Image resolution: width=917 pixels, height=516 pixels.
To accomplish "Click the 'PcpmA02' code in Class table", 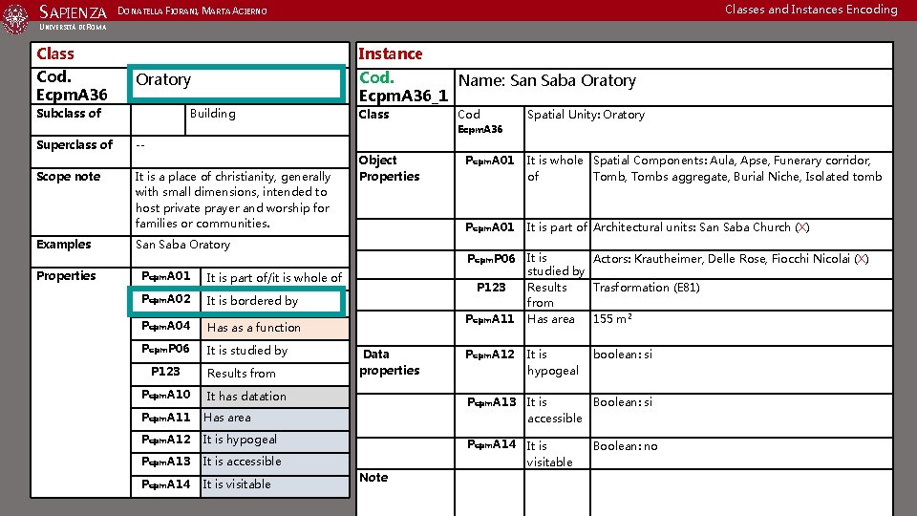I will (x=166, y=299).
